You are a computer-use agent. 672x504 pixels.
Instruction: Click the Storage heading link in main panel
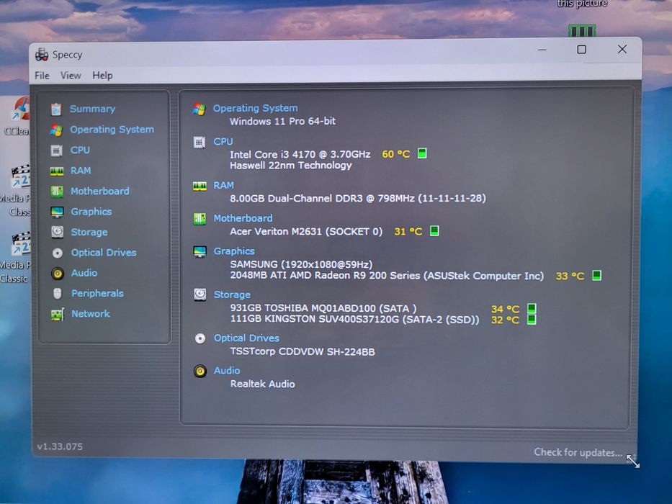[232, 294]
